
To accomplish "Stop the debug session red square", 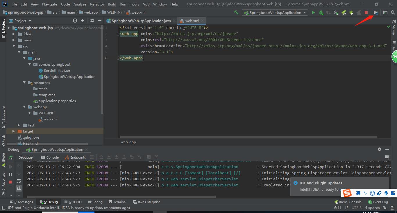I will (x=10, y=182).
